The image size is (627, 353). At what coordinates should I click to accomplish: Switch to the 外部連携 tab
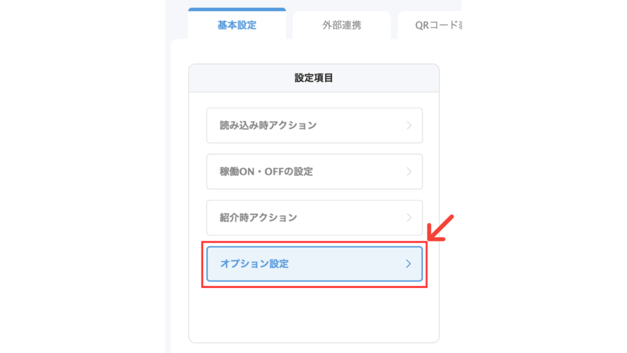click(x=342, y=26)
